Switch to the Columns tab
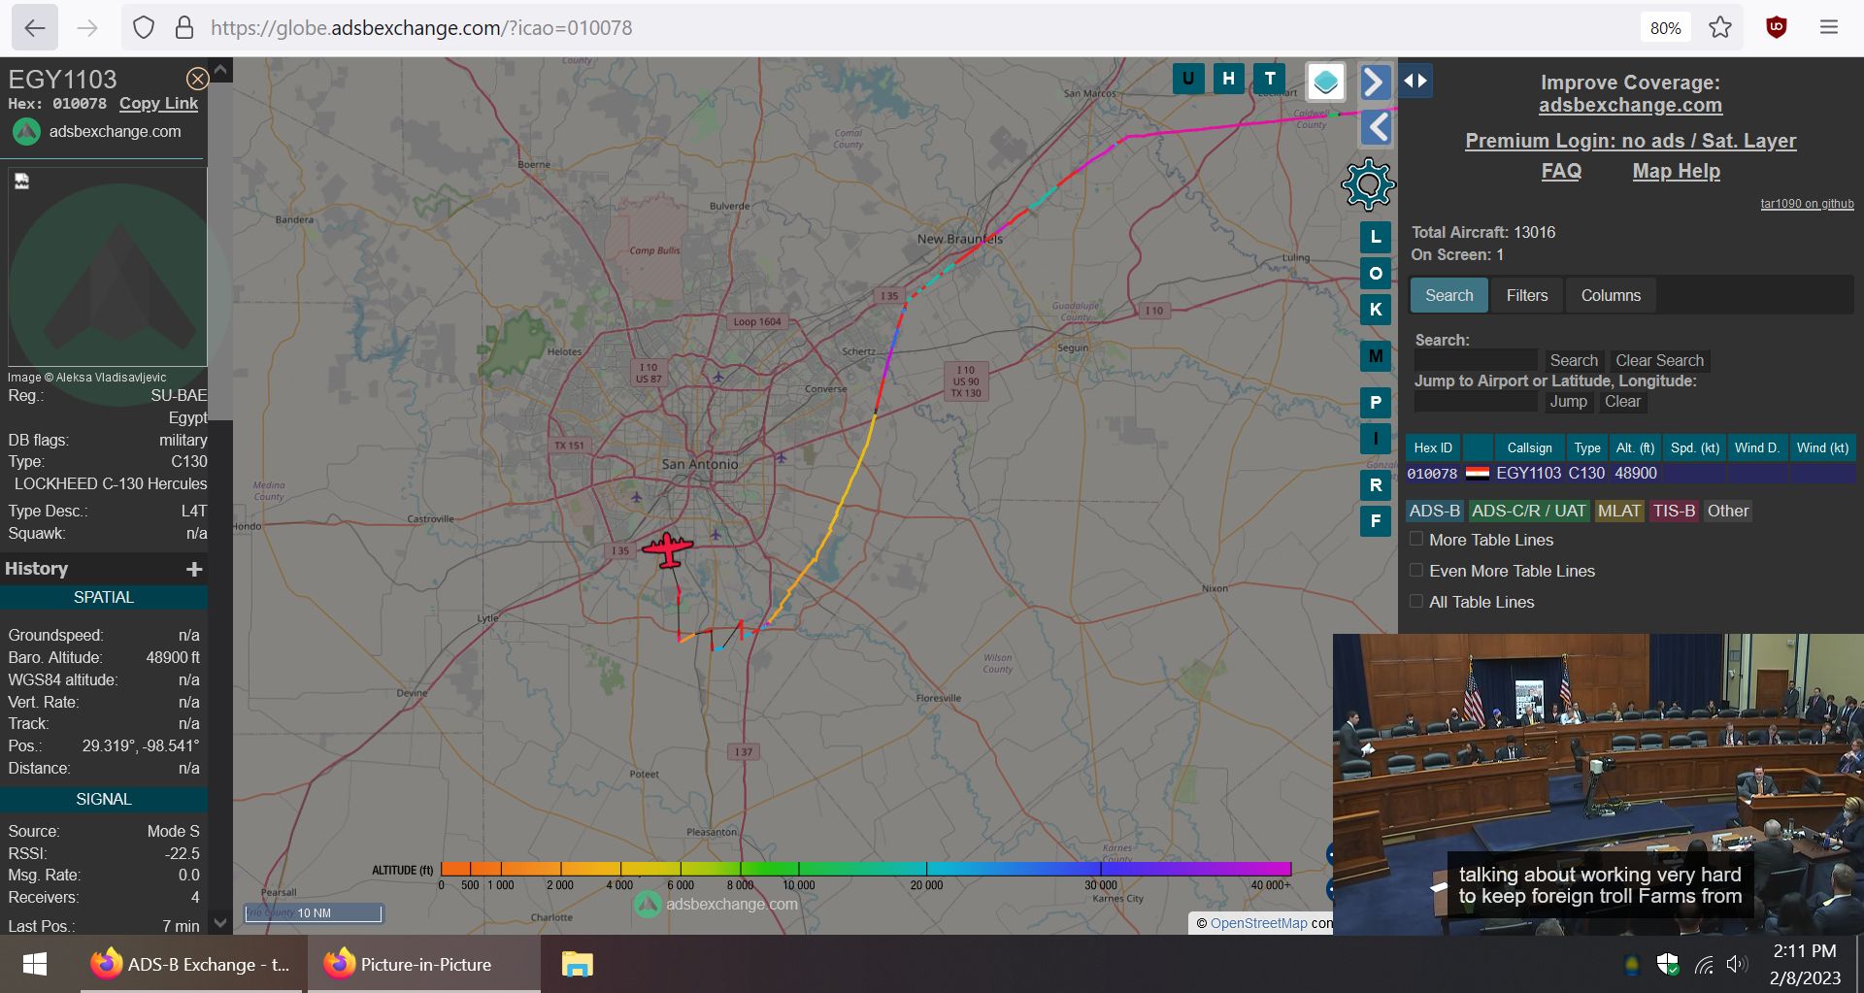Image resolution: width=1864 pixels, height=993 pixels. (x=1611, y=295)
